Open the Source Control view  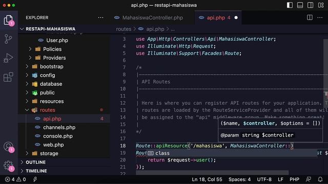point(8,39)
